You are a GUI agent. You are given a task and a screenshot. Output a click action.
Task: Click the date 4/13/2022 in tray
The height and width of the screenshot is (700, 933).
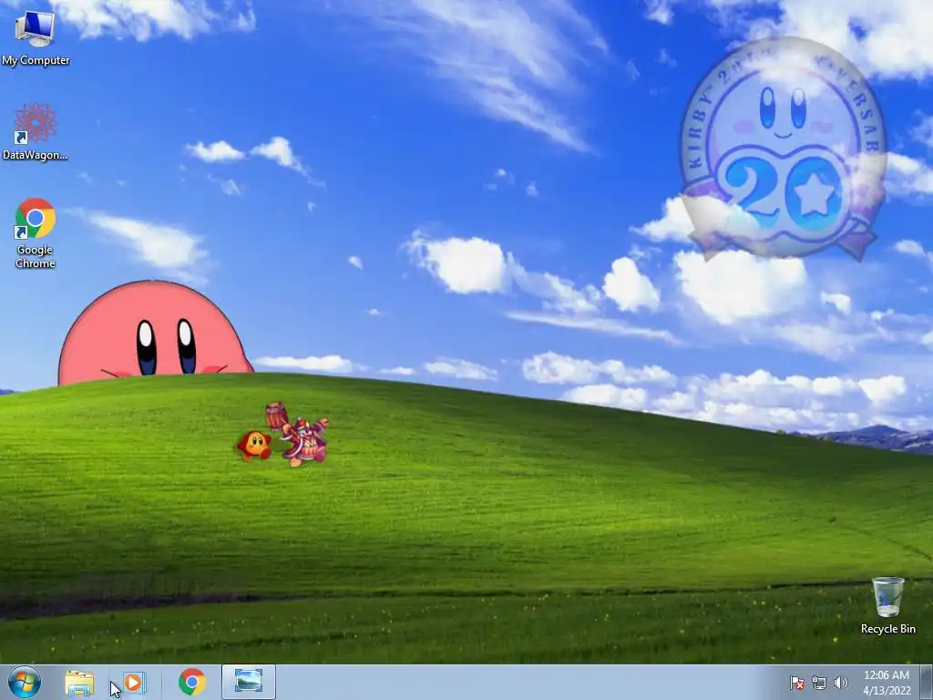click(x=887, y=691)
